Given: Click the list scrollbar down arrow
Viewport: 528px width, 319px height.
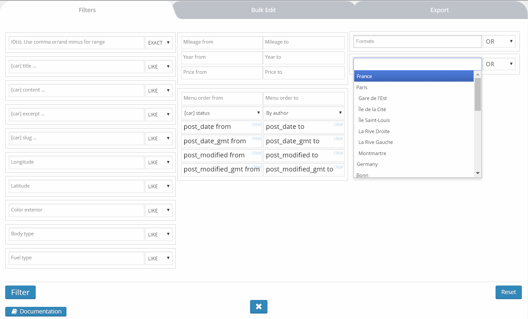Looking at the screenshot, I should tap(478, 173).
